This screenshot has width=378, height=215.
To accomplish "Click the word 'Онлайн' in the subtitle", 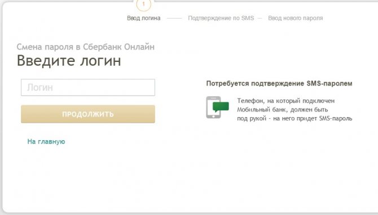I will [139, 47].
